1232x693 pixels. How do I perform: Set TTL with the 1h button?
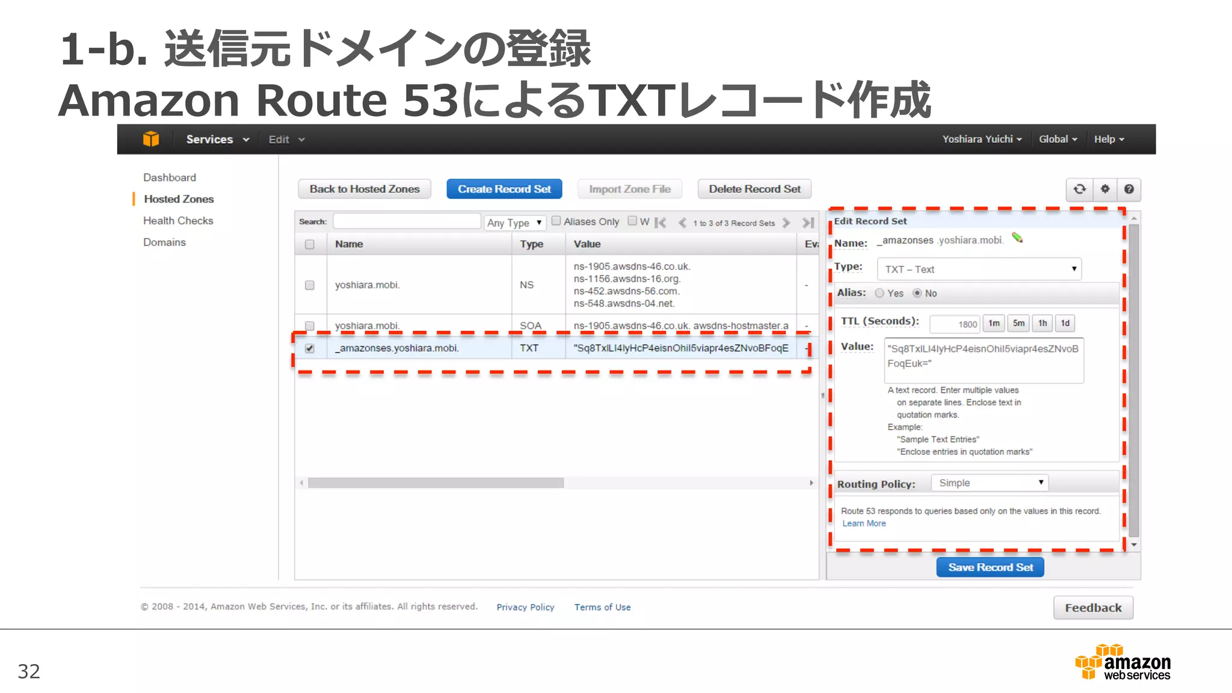pos(1043,323)
